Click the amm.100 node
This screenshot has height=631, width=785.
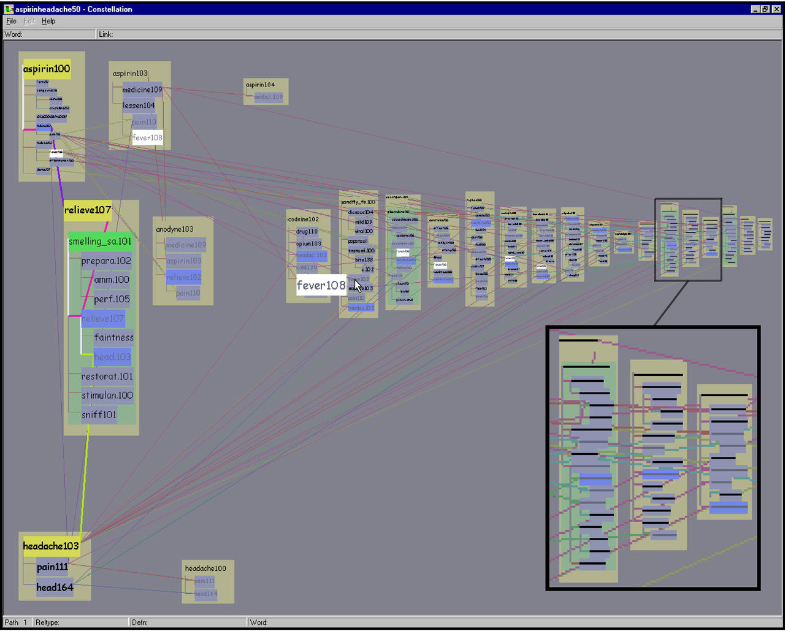(x=112, y=280)
